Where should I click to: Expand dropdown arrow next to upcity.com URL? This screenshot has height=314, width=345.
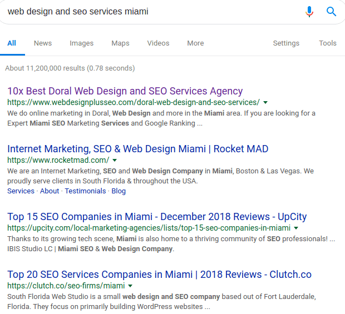coord(296,228)
